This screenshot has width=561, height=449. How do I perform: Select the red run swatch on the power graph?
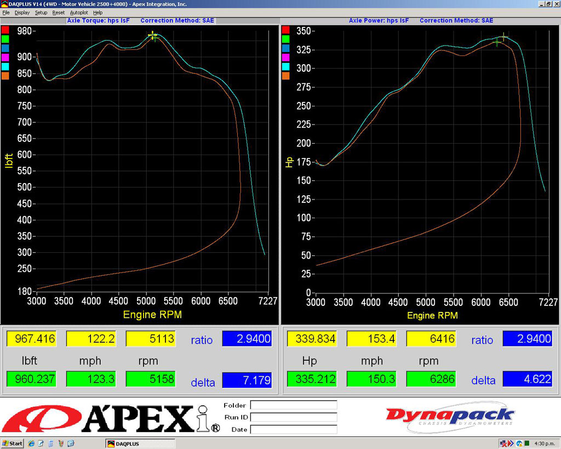pos(285,29)
